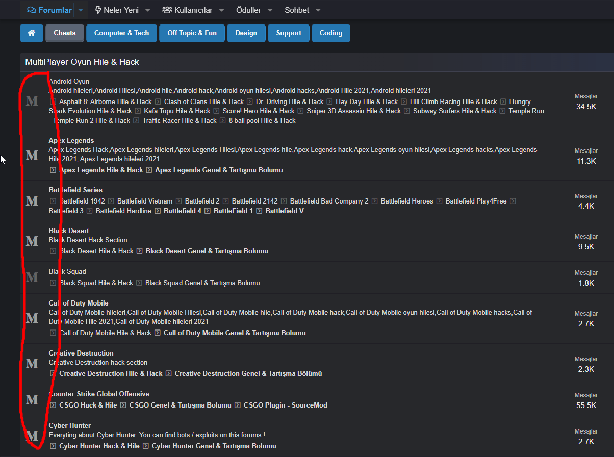Image resolution: width=614 pixels, height=457 pixels.
Task: Open Hay Day Hile & Hack subforum
Action: [367, 101]
